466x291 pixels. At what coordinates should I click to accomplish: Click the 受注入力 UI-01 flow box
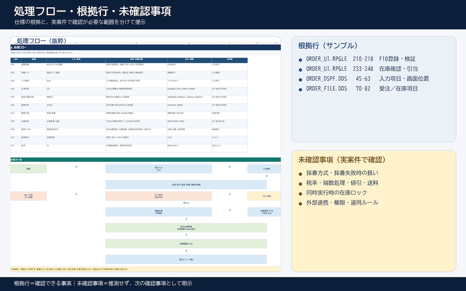(159, 169)
